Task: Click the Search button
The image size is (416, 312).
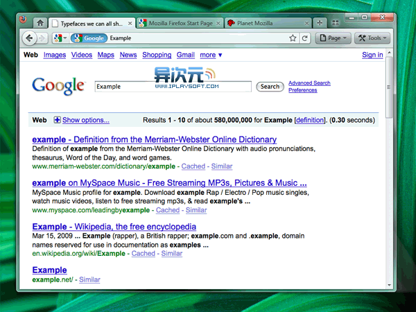Action: (270, 87)
